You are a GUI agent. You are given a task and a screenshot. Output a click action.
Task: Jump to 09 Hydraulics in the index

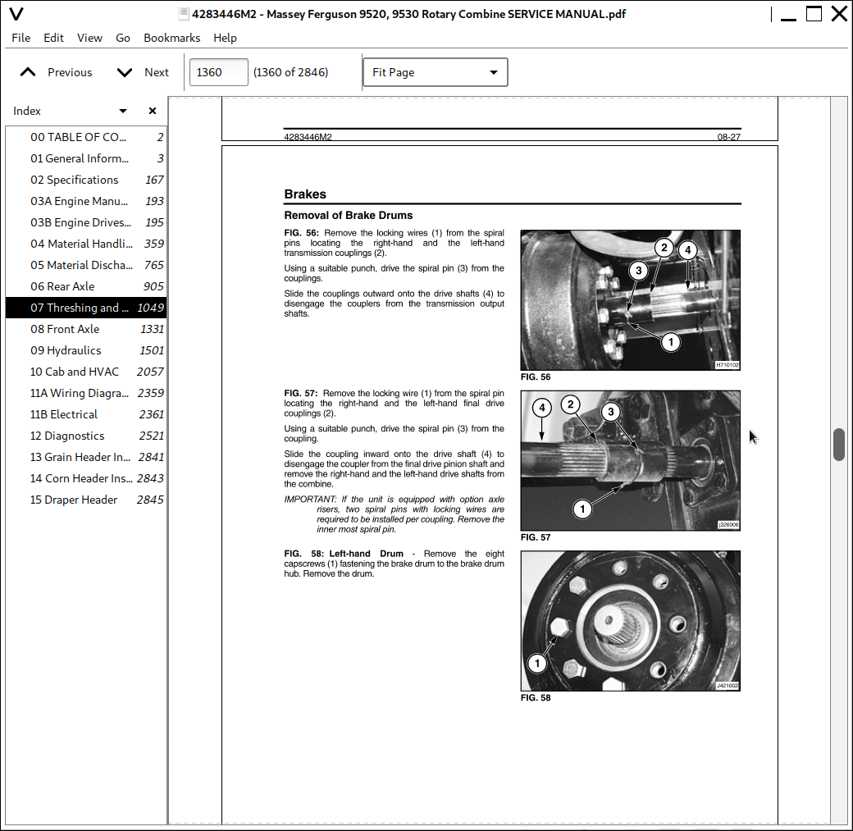[x=66, y=350]
